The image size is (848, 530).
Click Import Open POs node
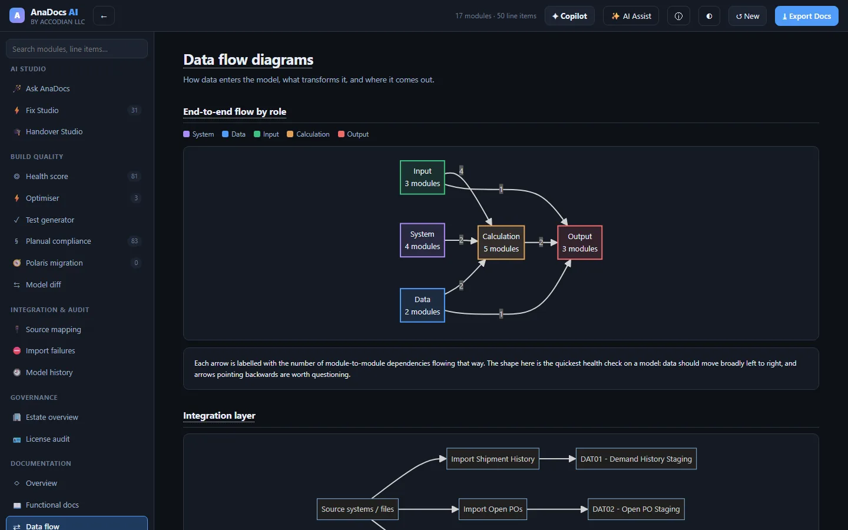(493, 509)
